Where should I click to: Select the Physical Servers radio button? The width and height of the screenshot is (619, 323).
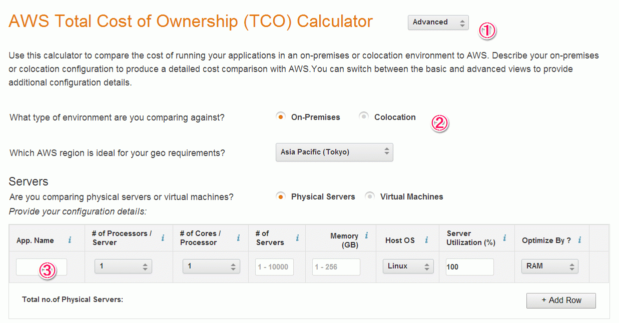[281, 196]
